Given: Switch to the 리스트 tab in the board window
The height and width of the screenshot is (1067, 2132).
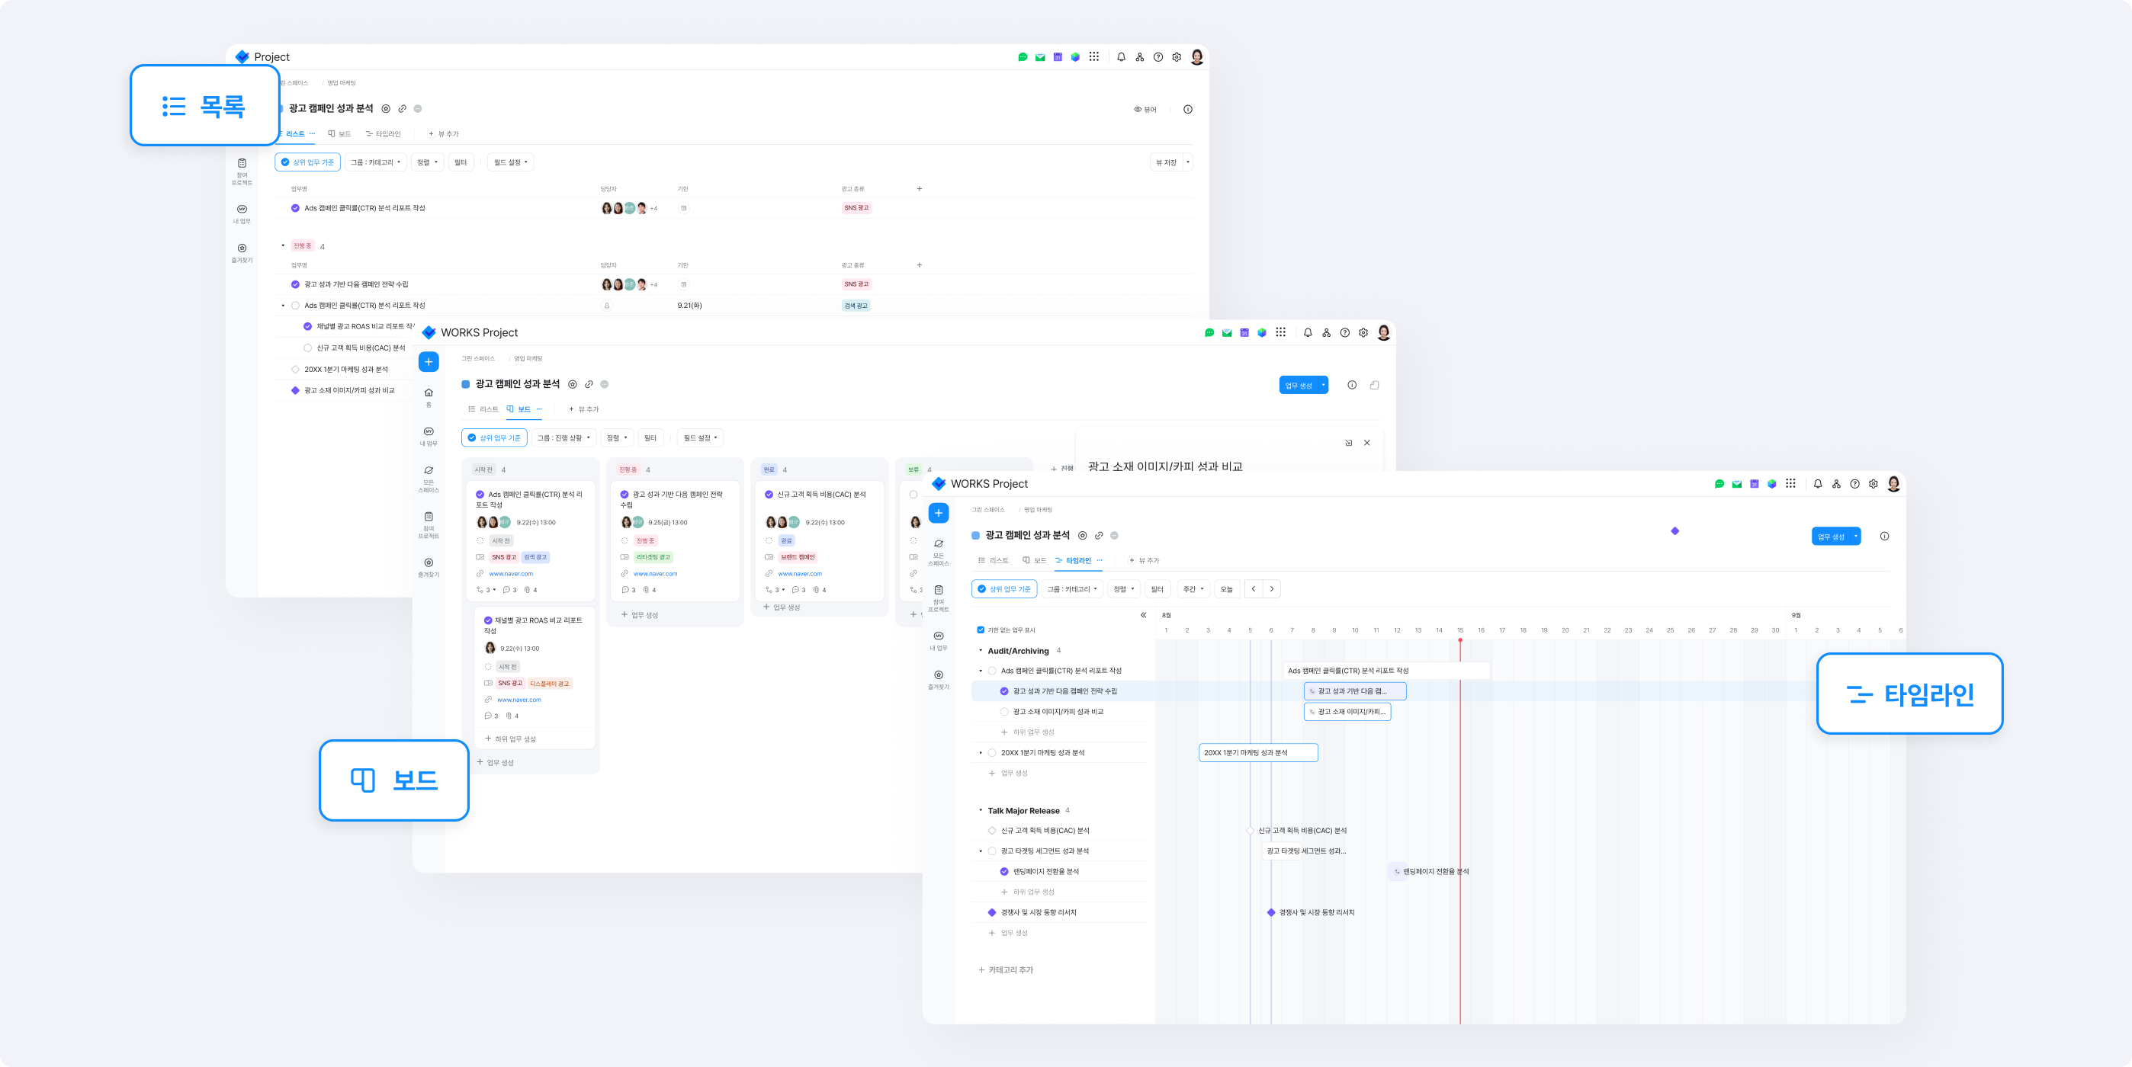Looking at the screenshot, I should (x=483, y=409).
